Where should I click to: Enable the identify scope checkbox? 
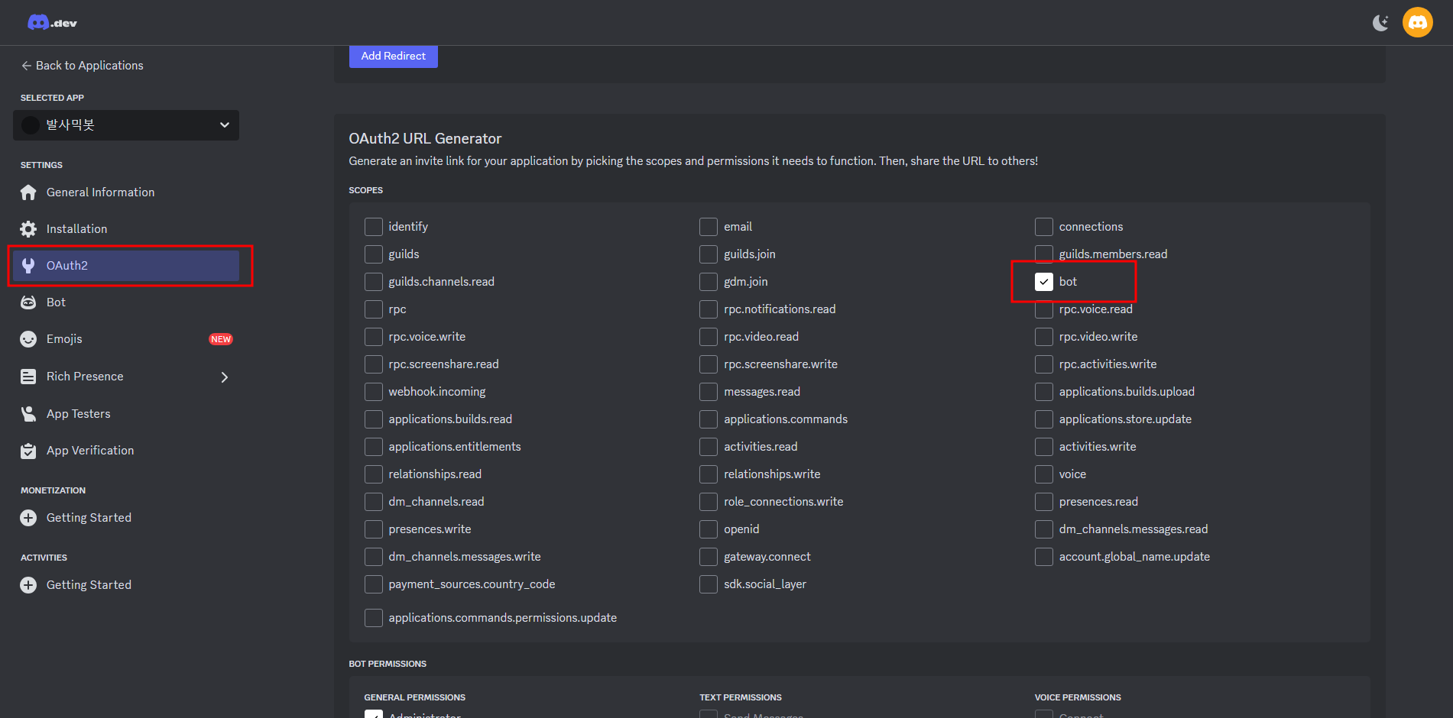coord(374,227)
